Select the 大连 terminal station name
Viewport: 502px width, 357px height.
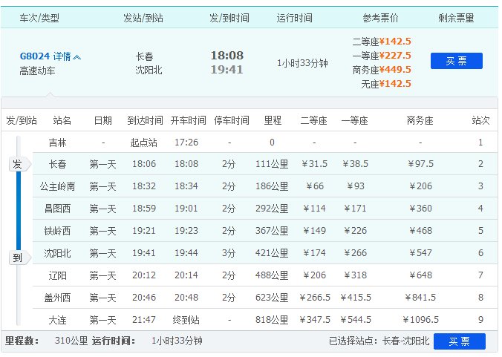57,320
